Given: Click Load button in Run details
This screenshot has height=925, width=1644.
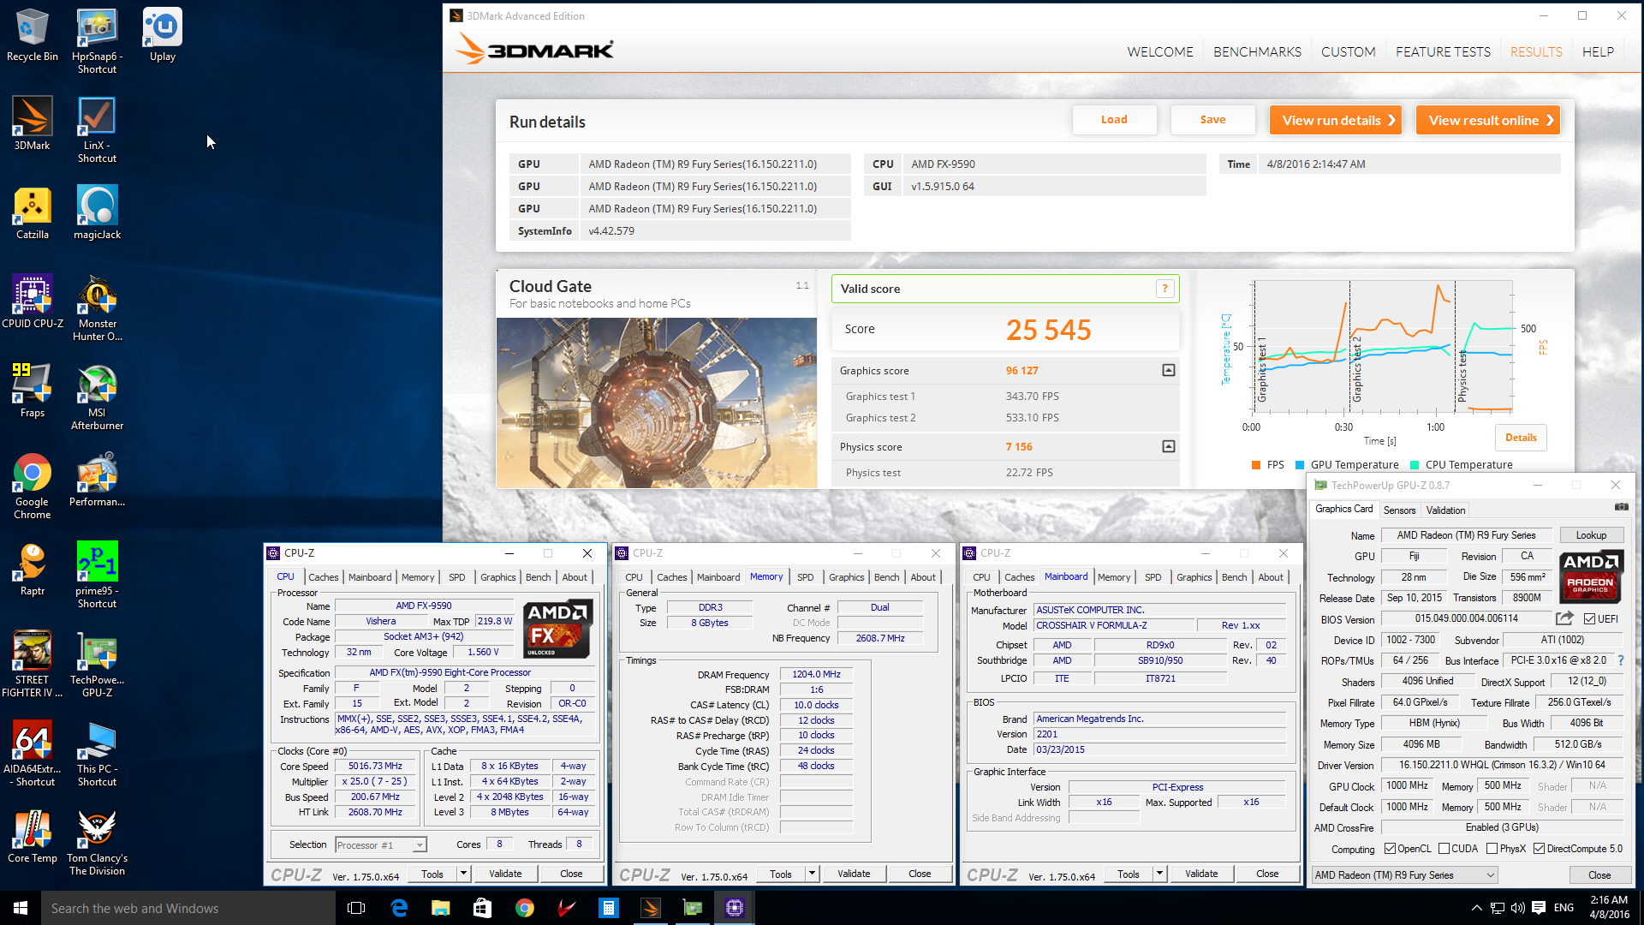Looking at the screenshot, I should click(1114, 120).
